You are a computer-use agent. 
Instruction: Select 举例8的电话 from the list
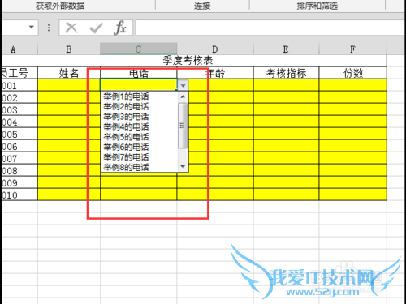click(x=126, y=167)
